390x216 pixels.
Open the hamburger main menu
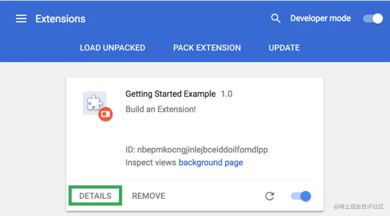coord(21,19)
